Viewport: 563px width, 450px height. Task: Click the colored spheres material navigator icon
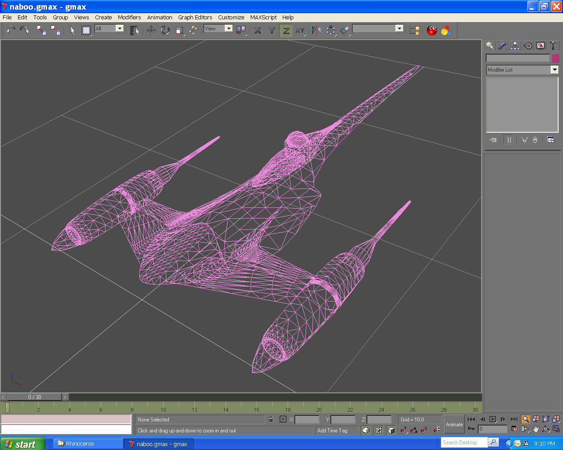click(x=446, y=30)
